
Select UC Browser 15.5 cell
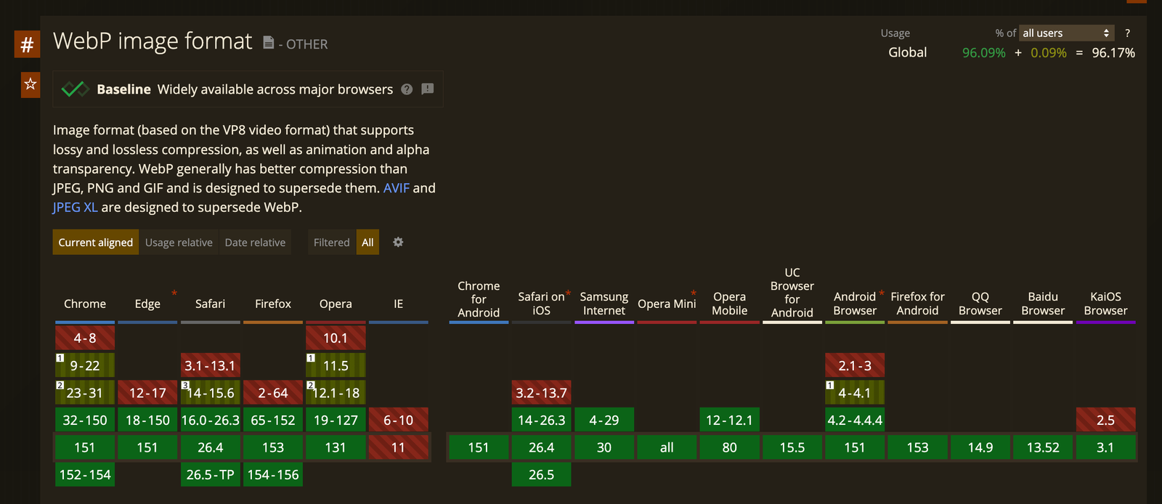point(792,447)
